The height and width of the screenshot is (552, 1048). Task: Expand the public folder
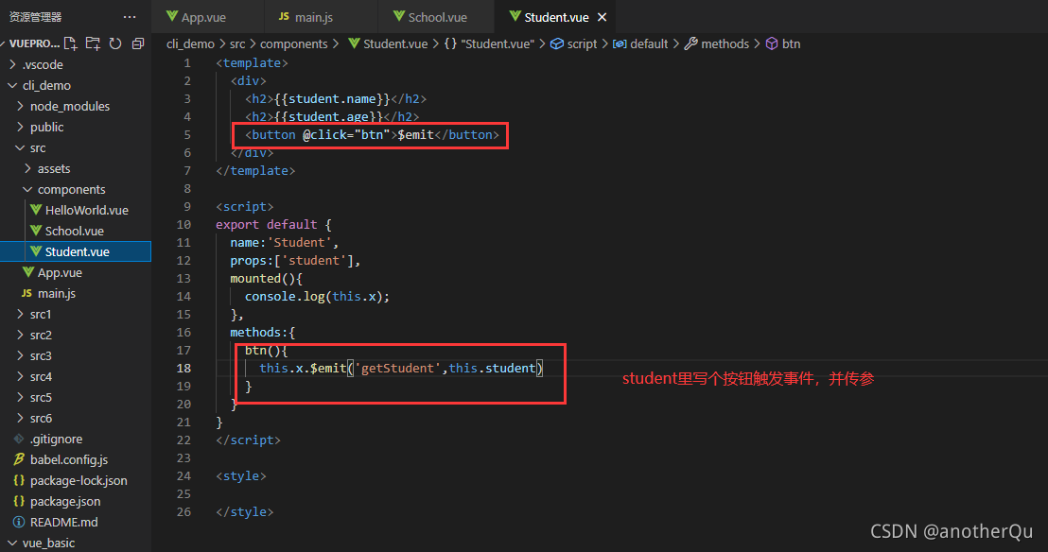[x=76, y=127]
